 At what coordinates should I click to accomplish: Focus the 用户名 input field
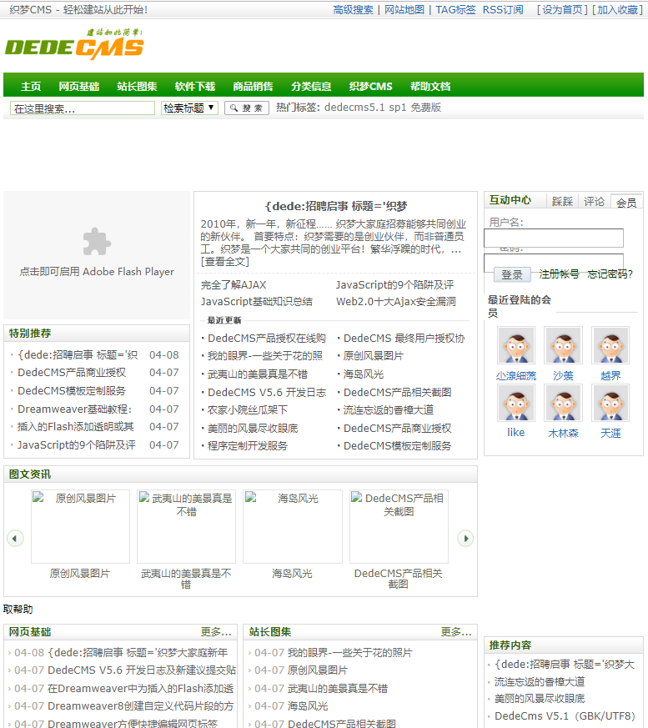(x=553, y=238)
